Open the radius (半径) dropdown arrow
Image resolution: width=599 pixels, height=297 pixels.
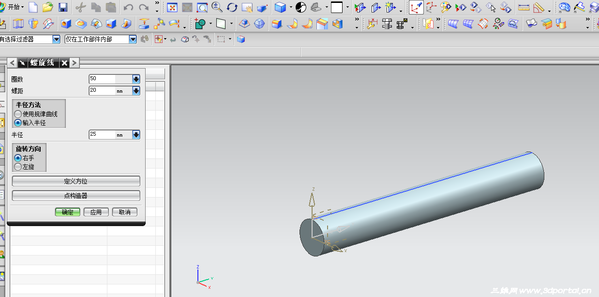coord(136,135)
